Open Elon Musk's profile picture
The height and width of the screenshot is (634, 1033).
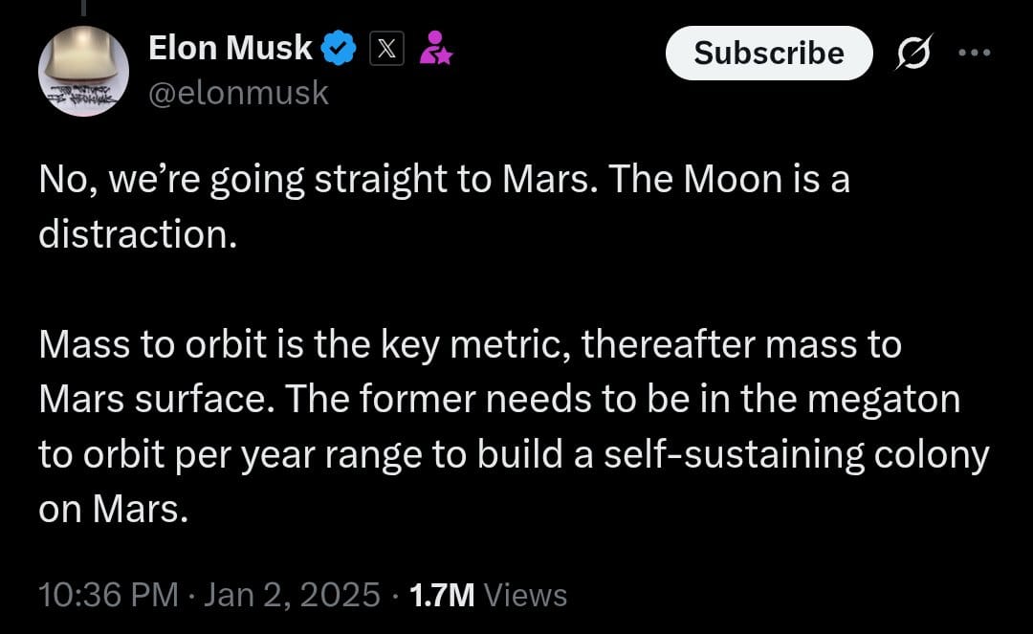(x=82, y=72)
